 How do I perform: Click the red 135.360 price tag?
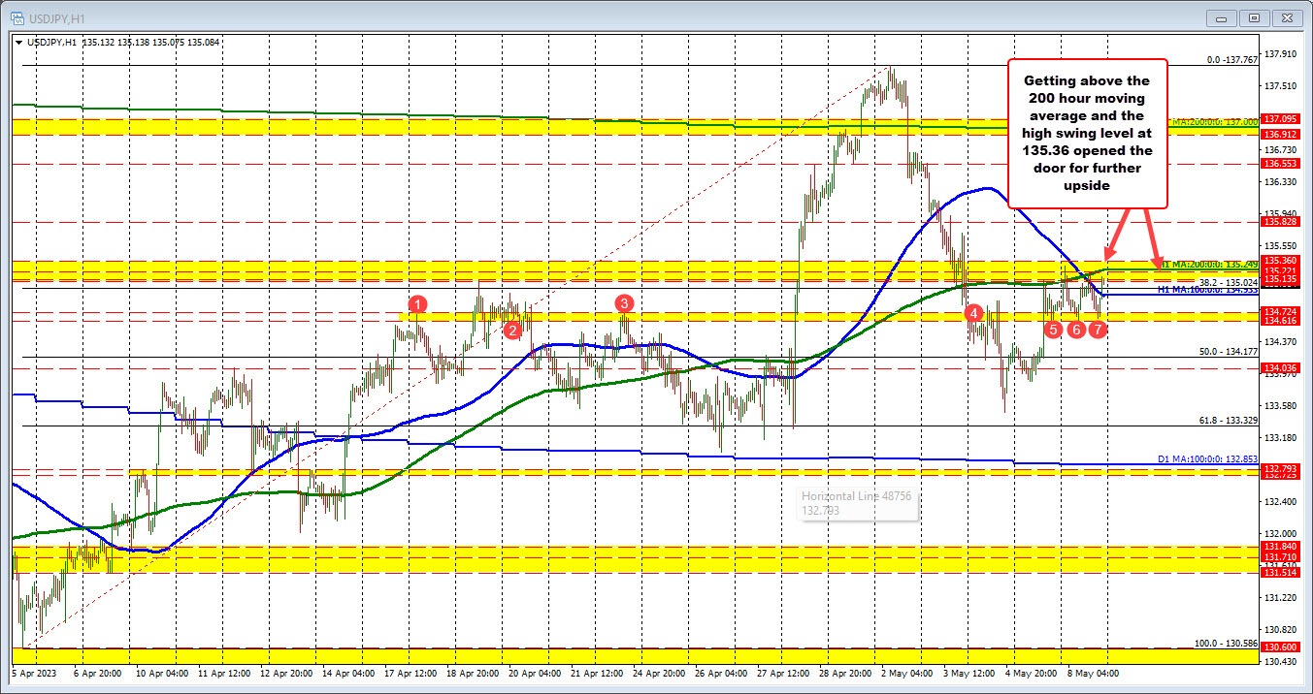click(x=1282, y=261)
